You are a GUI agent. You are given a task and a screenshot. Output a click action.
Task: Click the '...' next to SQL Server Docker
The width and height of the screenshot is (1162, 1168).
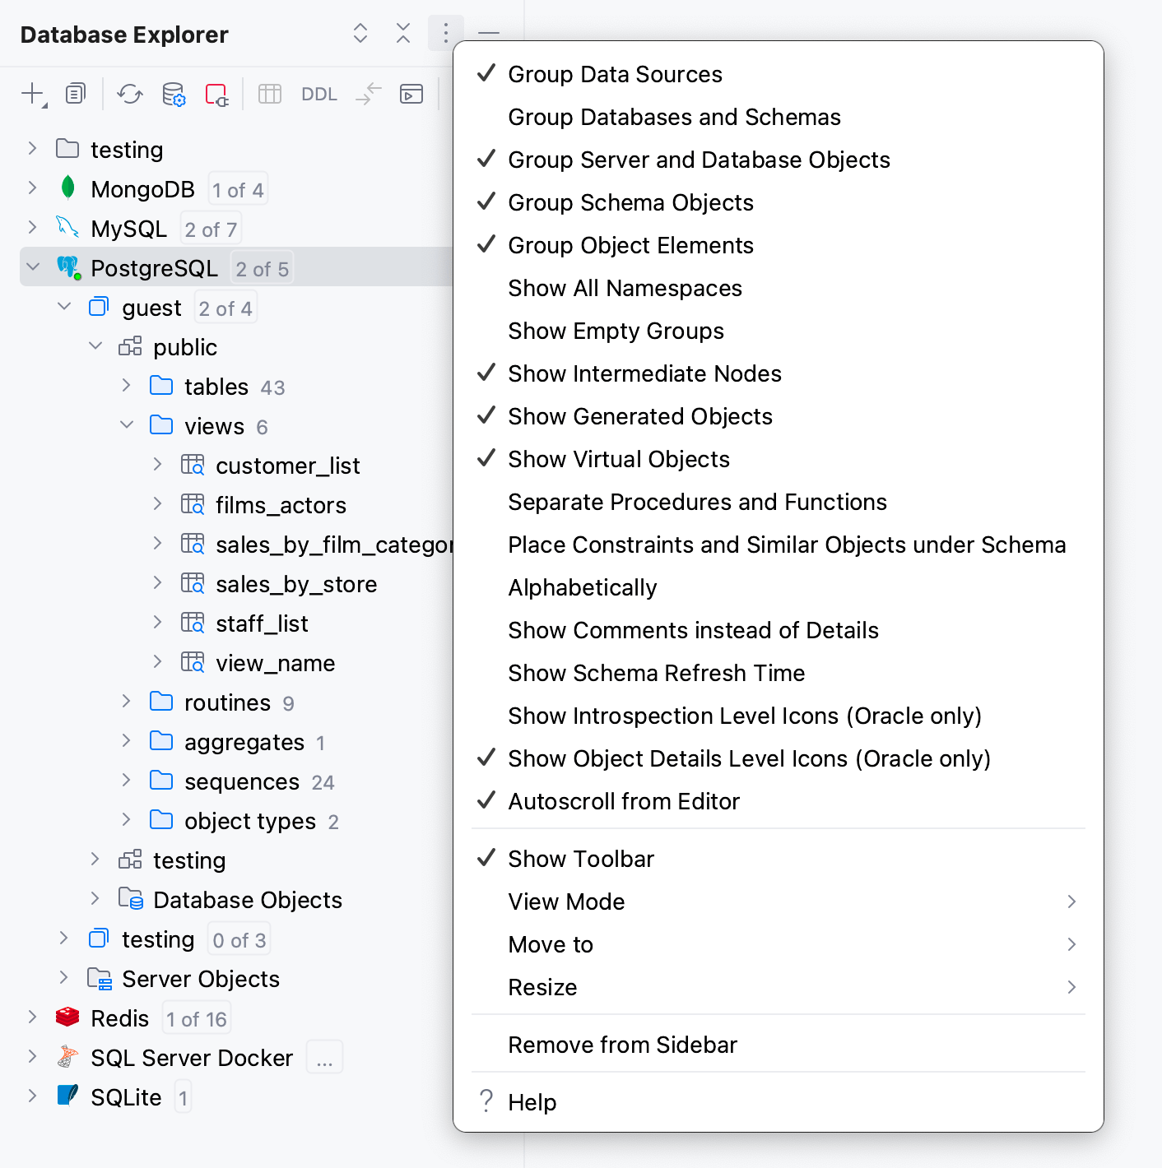[x=324, y=1059]
